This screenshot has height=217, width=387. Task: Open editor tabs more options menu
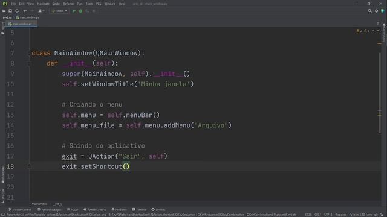click(378, 24)
